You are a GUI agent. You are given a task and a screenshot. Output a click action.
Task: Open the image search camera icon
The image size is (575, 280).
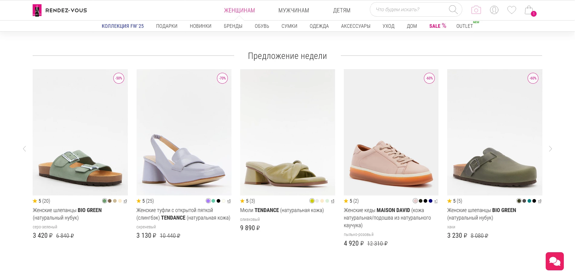[x=476, y=10]
